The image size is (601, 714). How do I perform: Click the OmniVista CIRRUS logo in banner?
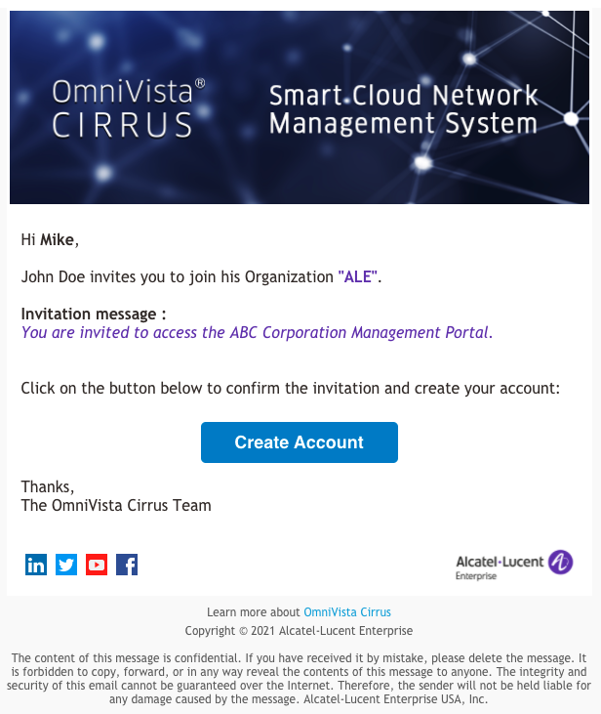(x=129, y=108)
